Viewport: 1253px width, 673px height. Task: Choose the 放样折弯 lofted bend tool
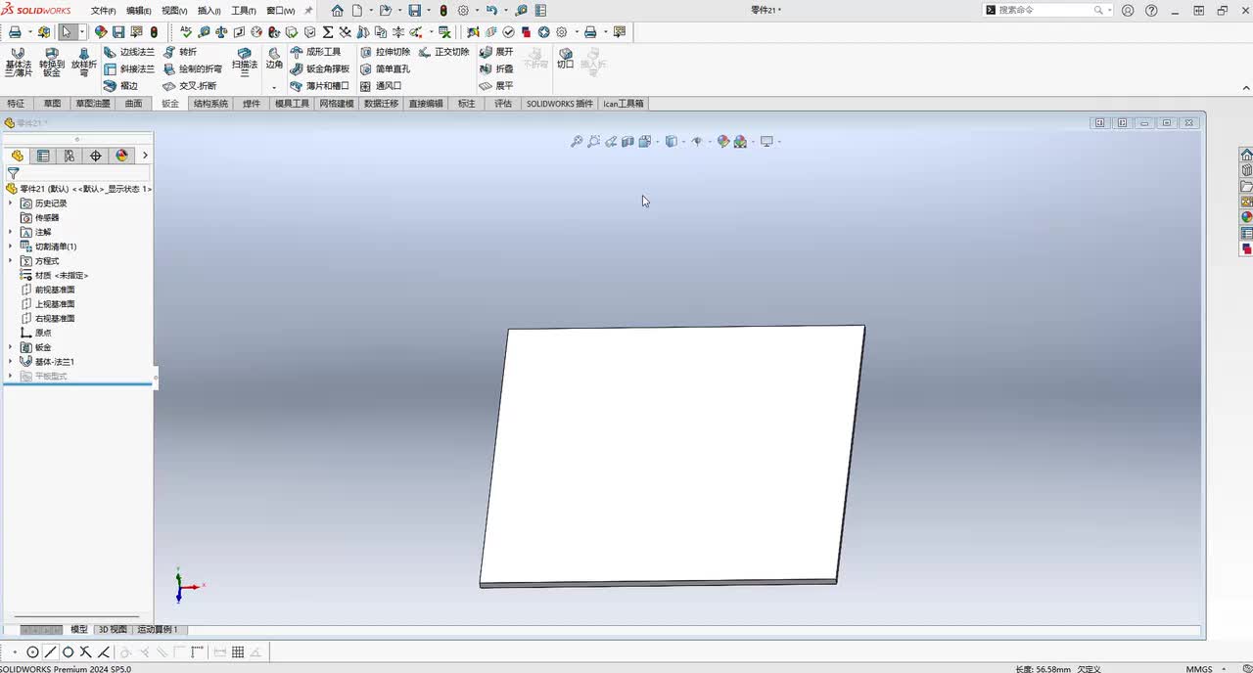(84, 62)
